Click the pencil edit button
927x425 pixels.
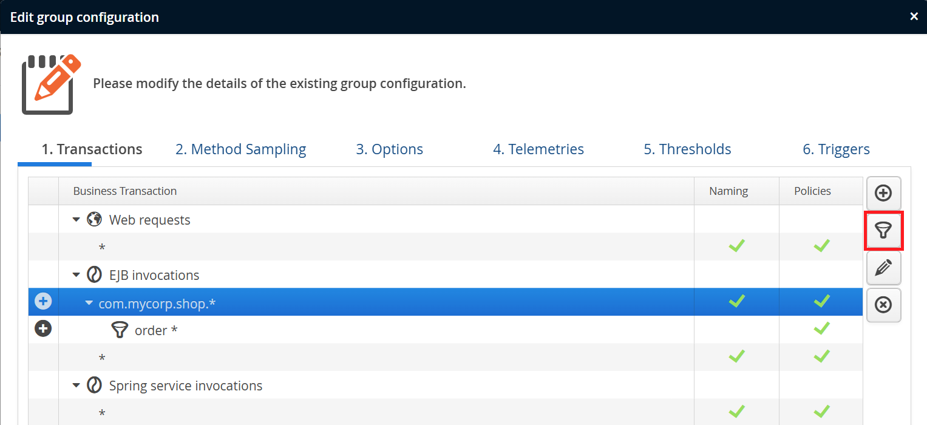click(x=883, y=268)
